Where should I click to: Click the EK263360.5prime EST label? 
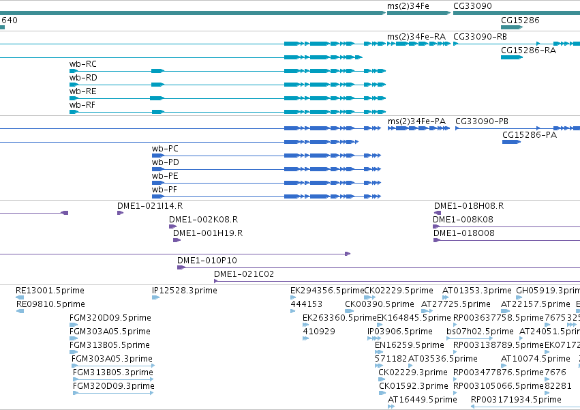tap(339, 318)
